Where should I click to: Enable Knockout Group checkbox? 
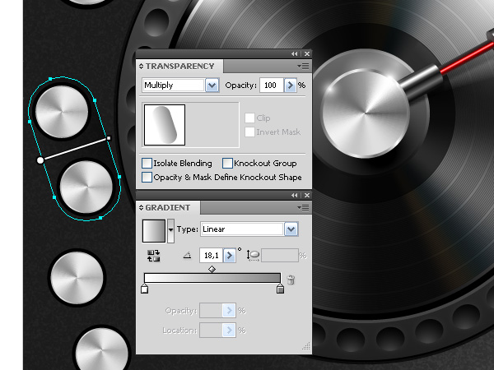227,164
